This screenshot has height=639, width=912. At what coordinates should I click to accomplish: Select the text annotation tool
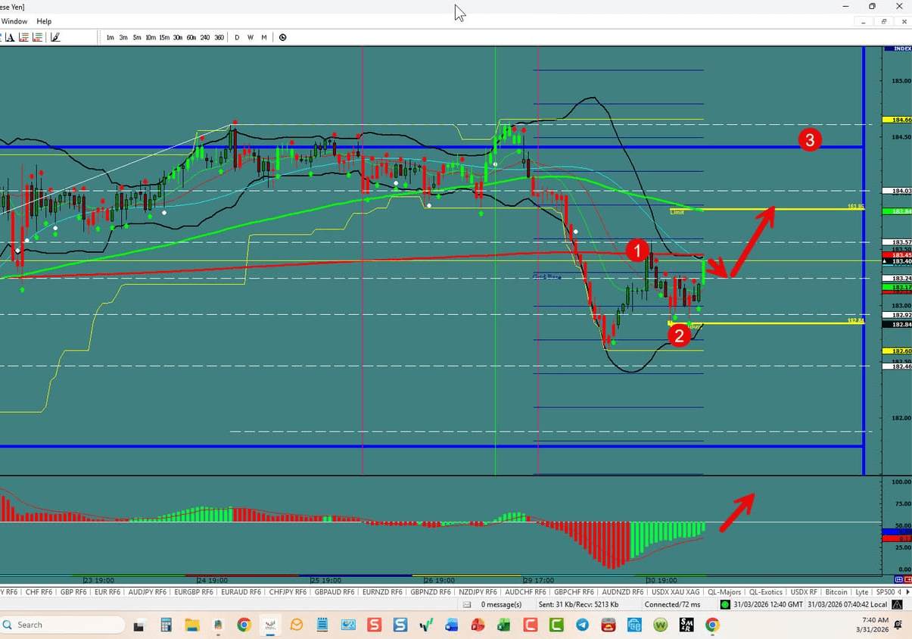pyautogui.click(x=11, y=36)
